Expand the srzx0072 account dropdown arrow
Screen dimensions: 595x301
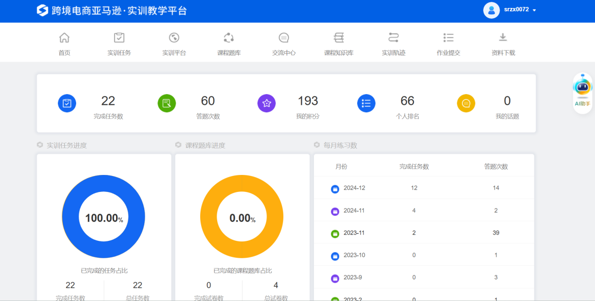coord(534,10)
